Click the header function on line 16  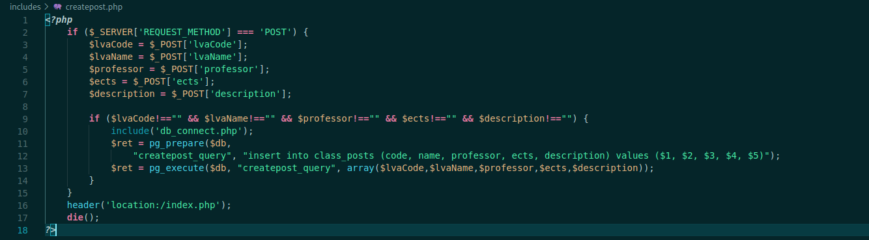pos(83,205)
